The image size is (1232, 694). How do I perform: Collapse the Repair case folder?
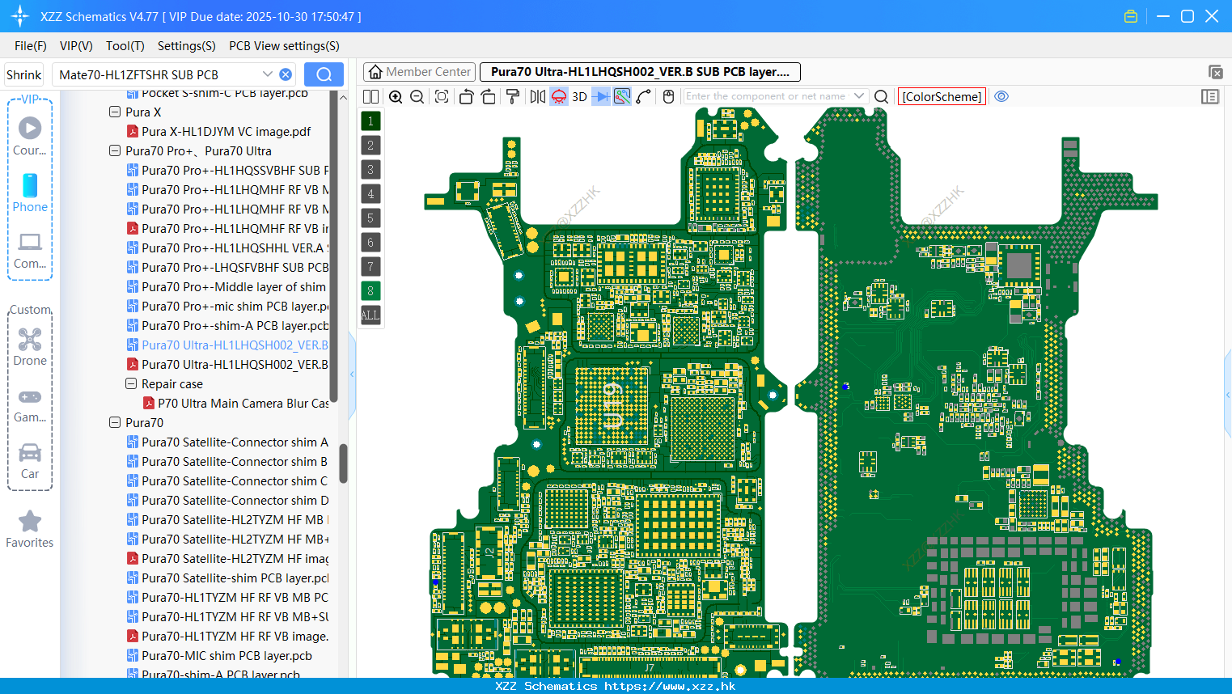coord(131,384)
